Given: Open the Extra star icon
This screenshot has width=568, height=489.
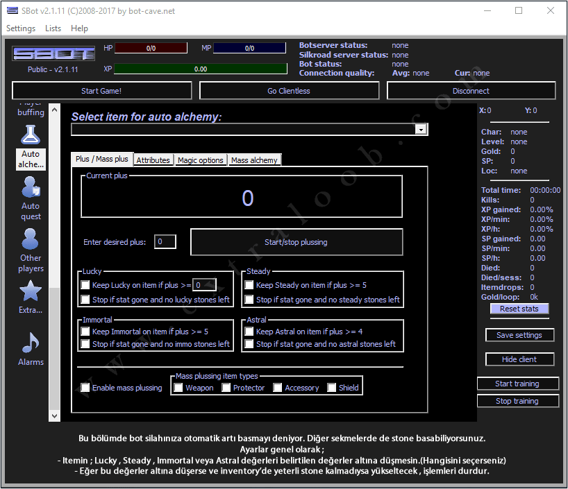Looking at the screenshot, I should (x=31, y=291).
